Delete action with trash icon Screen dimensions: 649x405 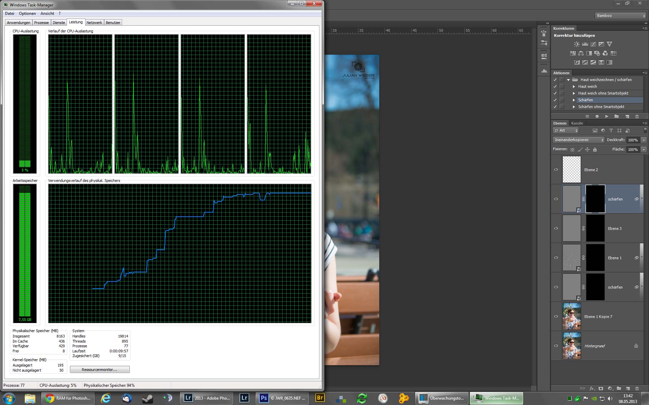(x=637, y=116)
